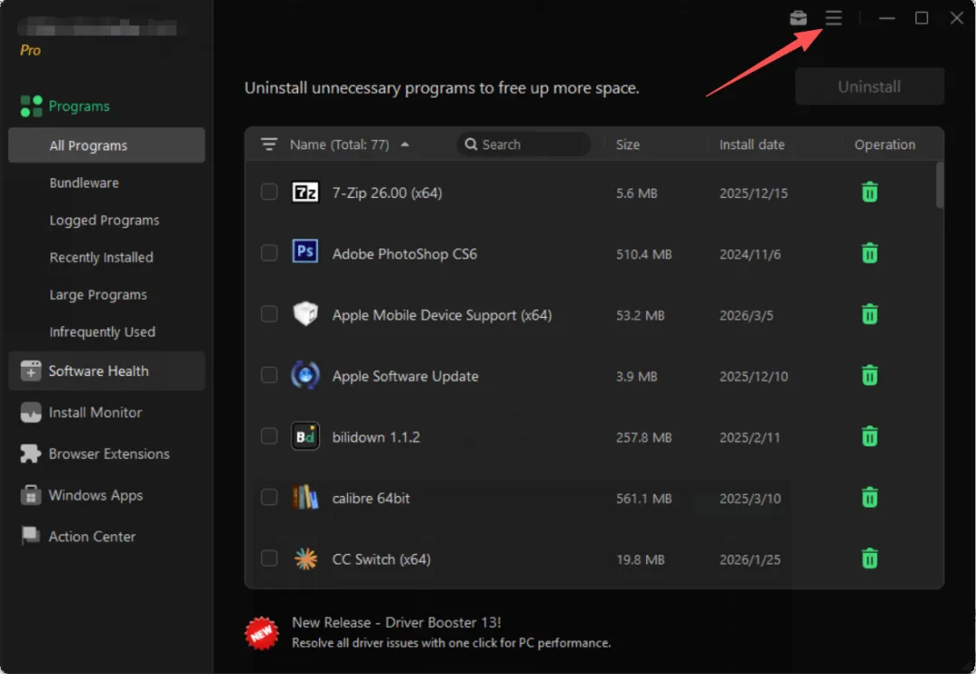Click the calibre 64bit program name
Image resolution: width=976 pixels, height=674 pixels.
(x=371, y=498)
